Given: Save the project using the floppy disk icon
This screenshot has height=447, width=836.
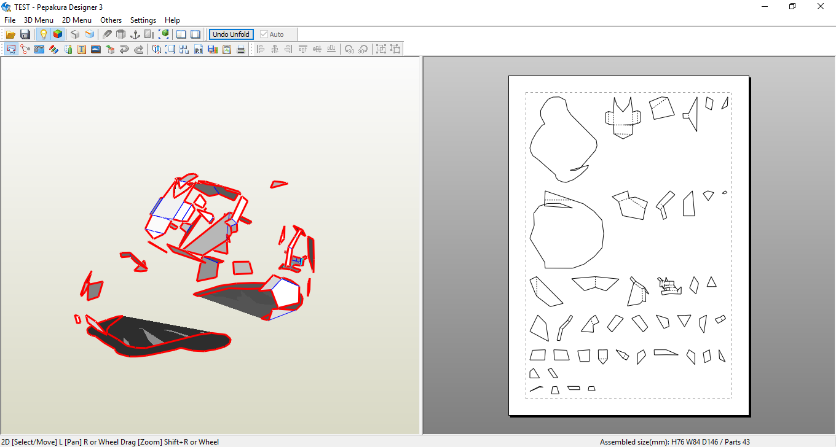Looking at the screenshot, I should click(x=25, y=34).
